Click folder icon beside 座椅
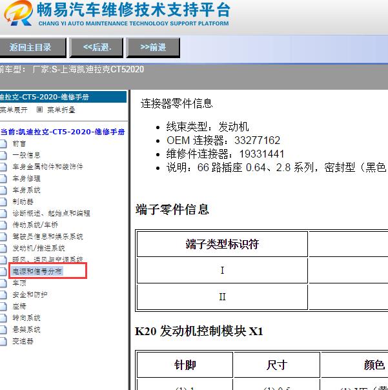This screenshot has height=390, width=388. point(3,307)
